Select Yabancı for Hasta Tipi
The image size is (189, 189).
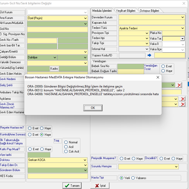point(133,178)
